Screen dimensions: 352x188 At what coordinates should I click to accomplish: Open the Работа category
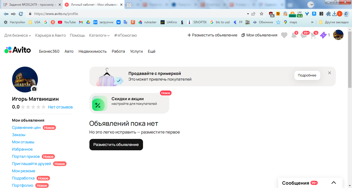(x=118, y=51)
